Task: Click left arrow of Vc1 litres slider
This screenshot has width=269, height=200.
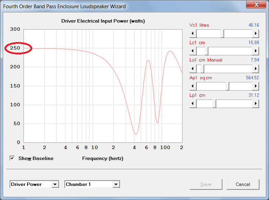Action: point(193,34)
